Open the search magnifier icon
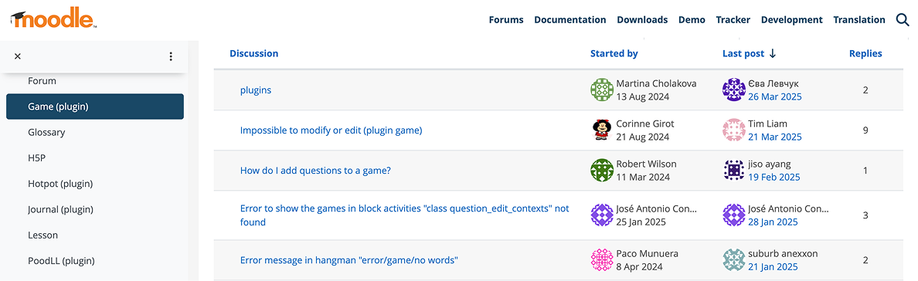This screenshot has height=281, width=918. click(x=903, y=20)
